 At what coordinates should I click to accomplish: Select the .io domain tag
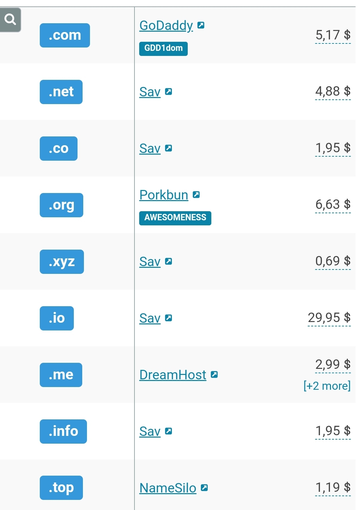(x=57, y=318)
